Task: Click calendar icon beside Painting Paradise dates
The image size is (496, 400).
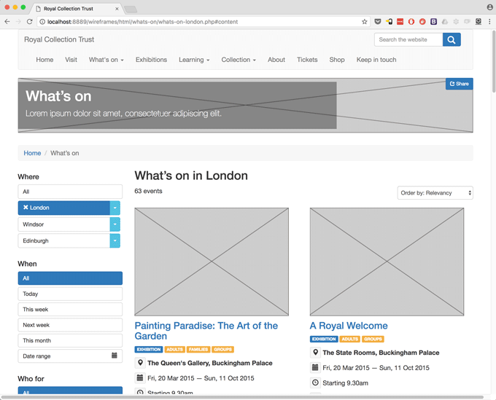Action: [x=140, y=377]
